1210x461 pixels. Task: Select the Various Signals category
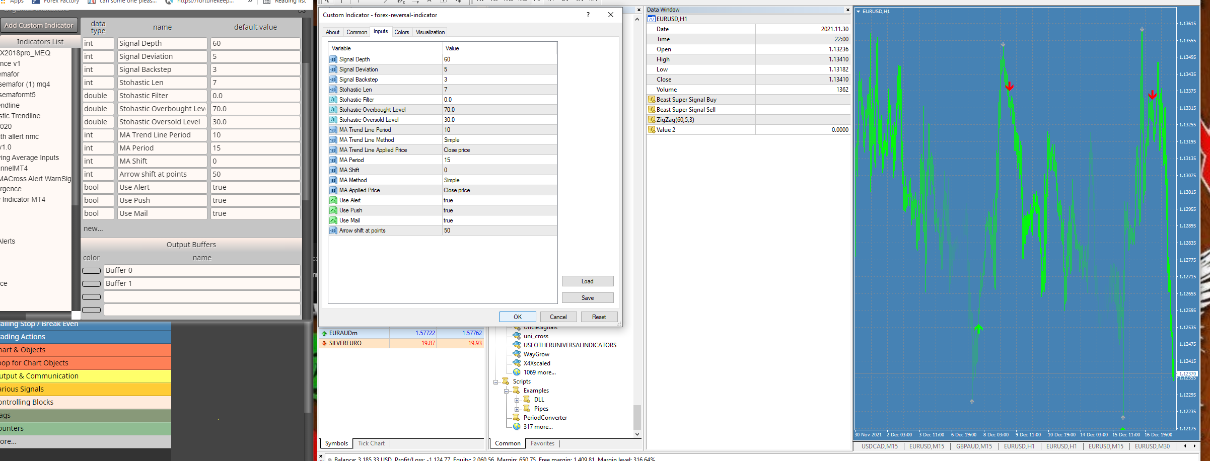pyautogui.click(x=86, y=389)
